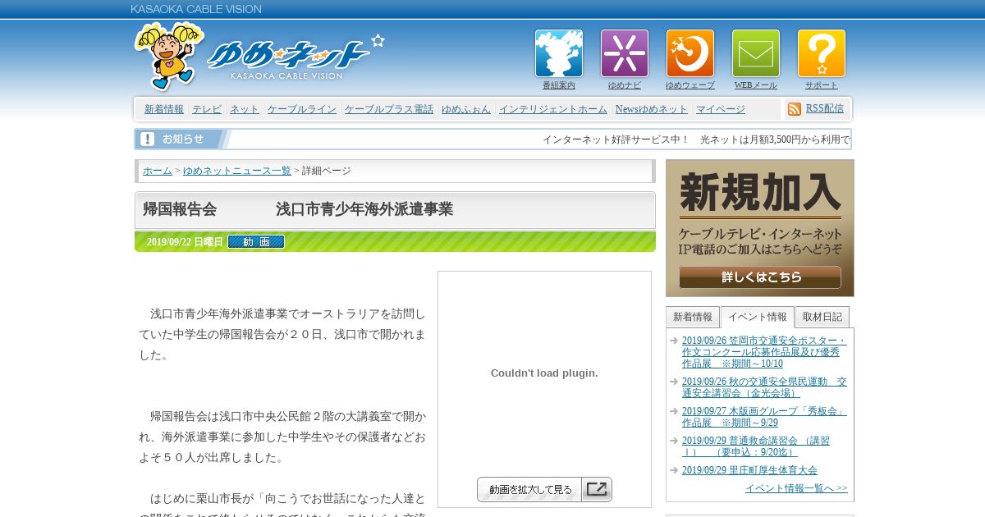Image resolution: width=985 pixels, height=517 pixels.
Task: Open ケーブルライン navigation item
Action: click(x=302, y=109)
